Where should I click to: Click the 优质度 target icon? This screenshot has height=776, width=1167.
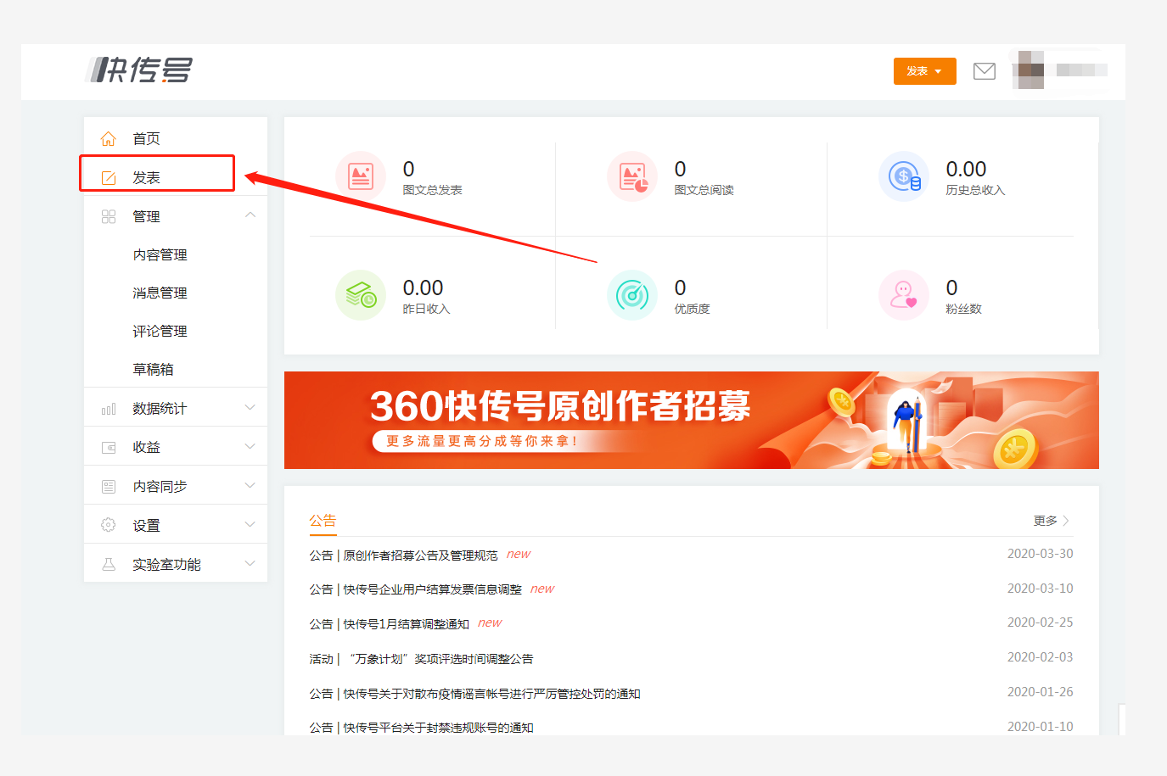tap(632, 295)
